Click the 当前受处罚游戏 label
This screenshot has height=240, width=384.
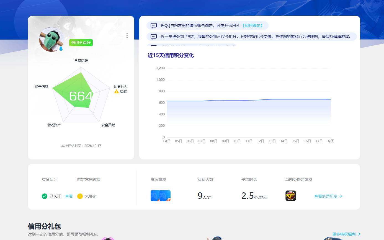coord(299,179)
